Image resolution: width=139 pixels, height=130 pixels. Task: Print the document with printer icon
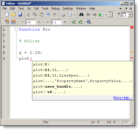(x=63, y=15)
